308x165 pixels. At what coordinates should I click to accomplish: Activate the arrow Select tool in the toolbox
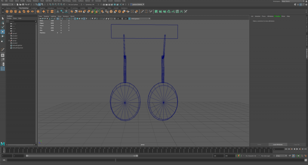[3, 18]
